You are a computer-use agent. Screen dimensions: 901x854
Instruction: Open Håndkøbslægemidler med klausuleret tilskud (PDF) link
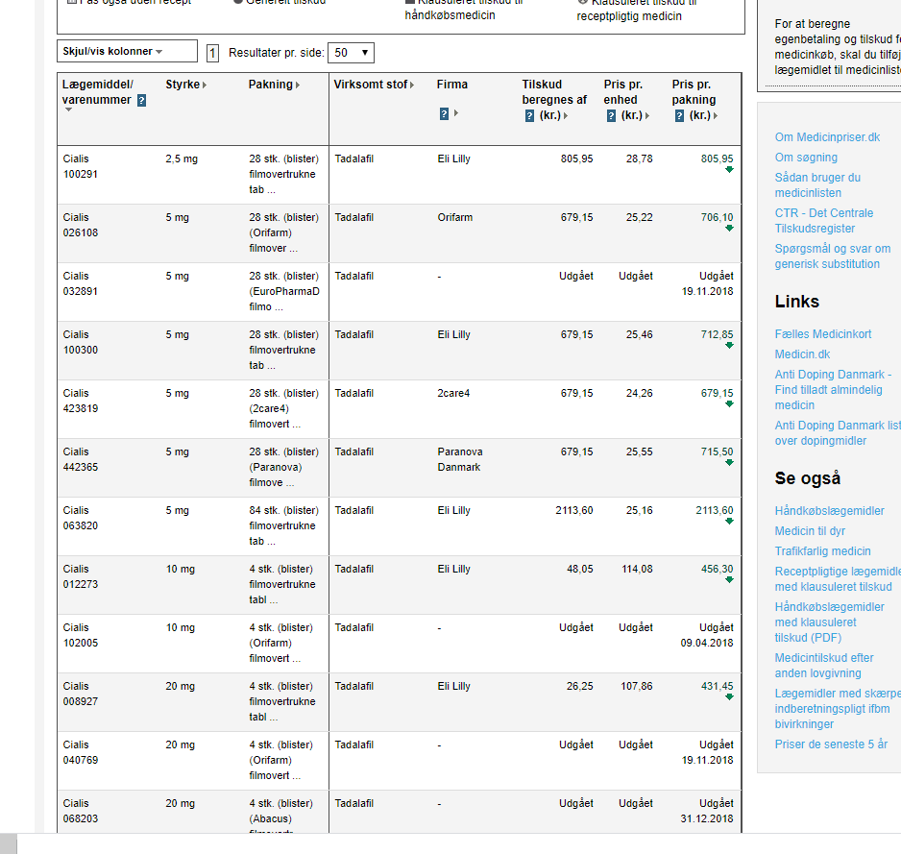click(x=829, y=622)
